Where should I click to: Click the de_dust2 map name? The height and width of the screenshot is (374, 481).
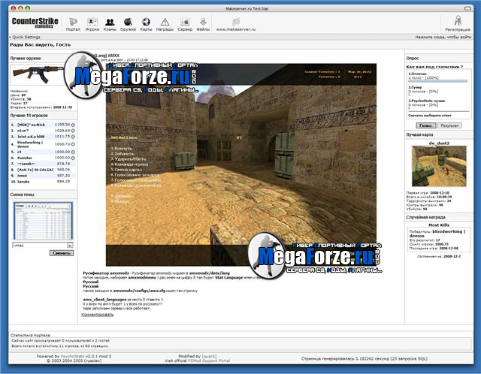click(x=439, y=143)
